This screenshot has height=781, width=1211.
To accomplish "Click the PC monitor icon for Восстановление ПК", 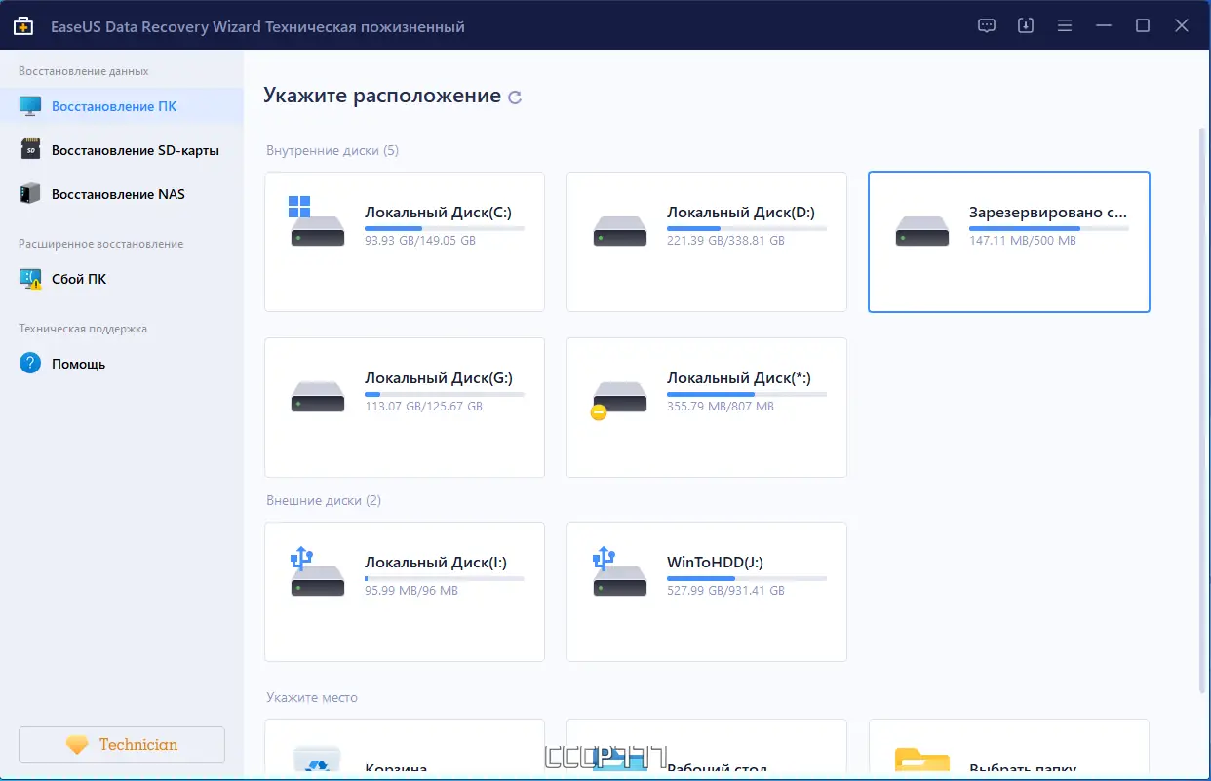I will pyautogui.click(x=31, y=106).
